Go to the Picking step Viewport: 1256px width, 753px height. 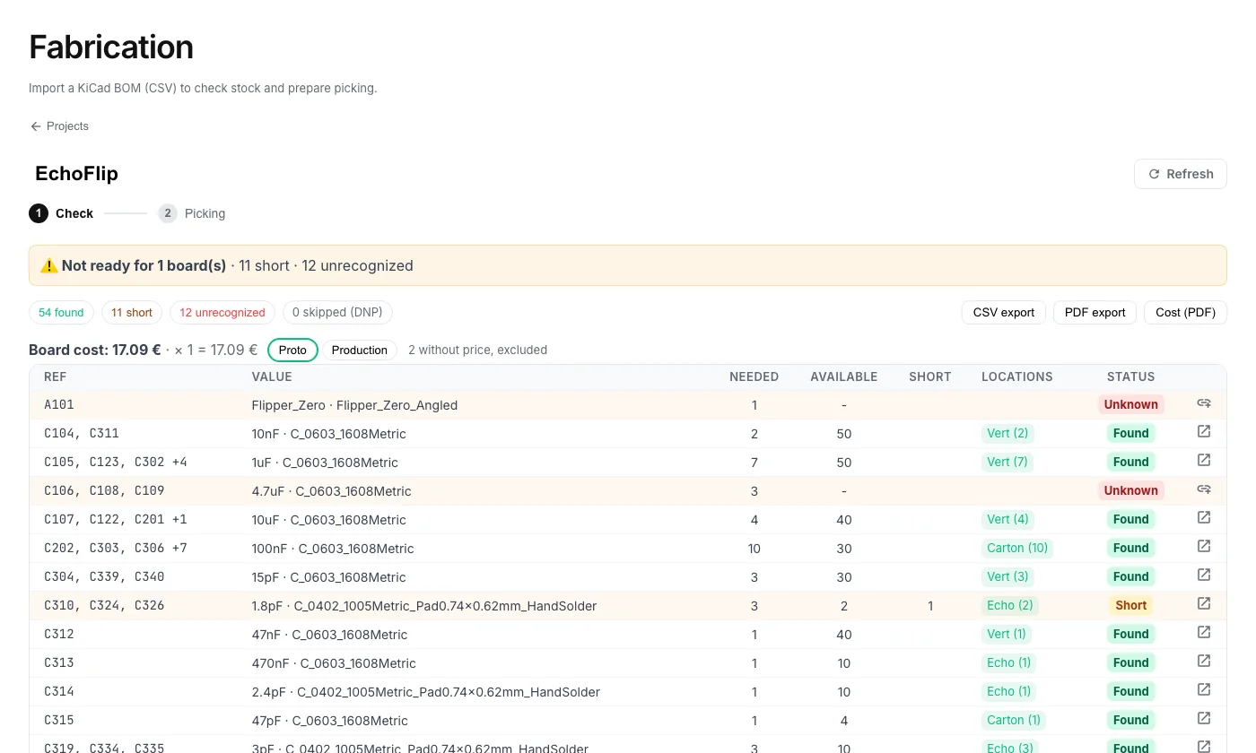(x=192, y=213)
